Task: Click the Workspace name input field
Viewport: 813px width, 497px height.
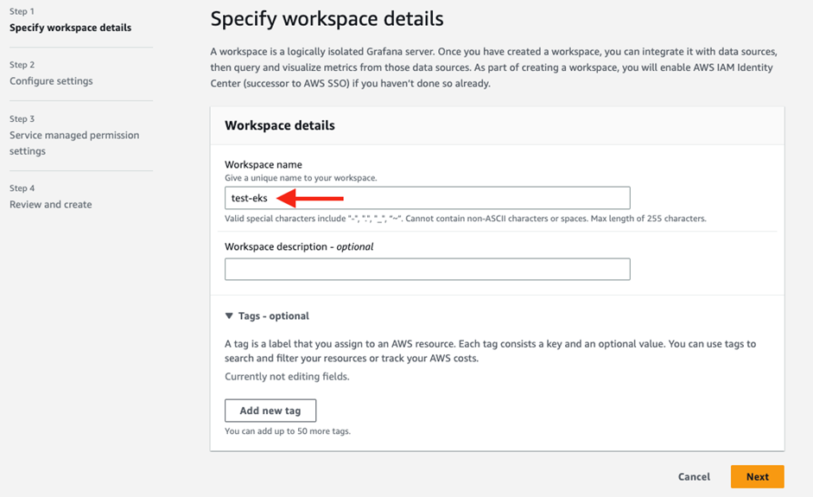Action: tap(428, 198)
